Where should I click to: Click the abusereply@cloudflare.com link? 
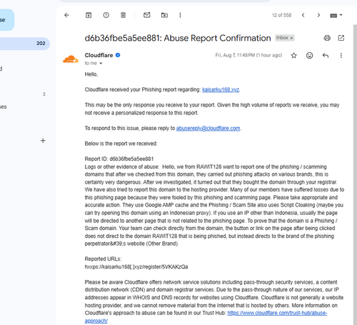(208, 129)
